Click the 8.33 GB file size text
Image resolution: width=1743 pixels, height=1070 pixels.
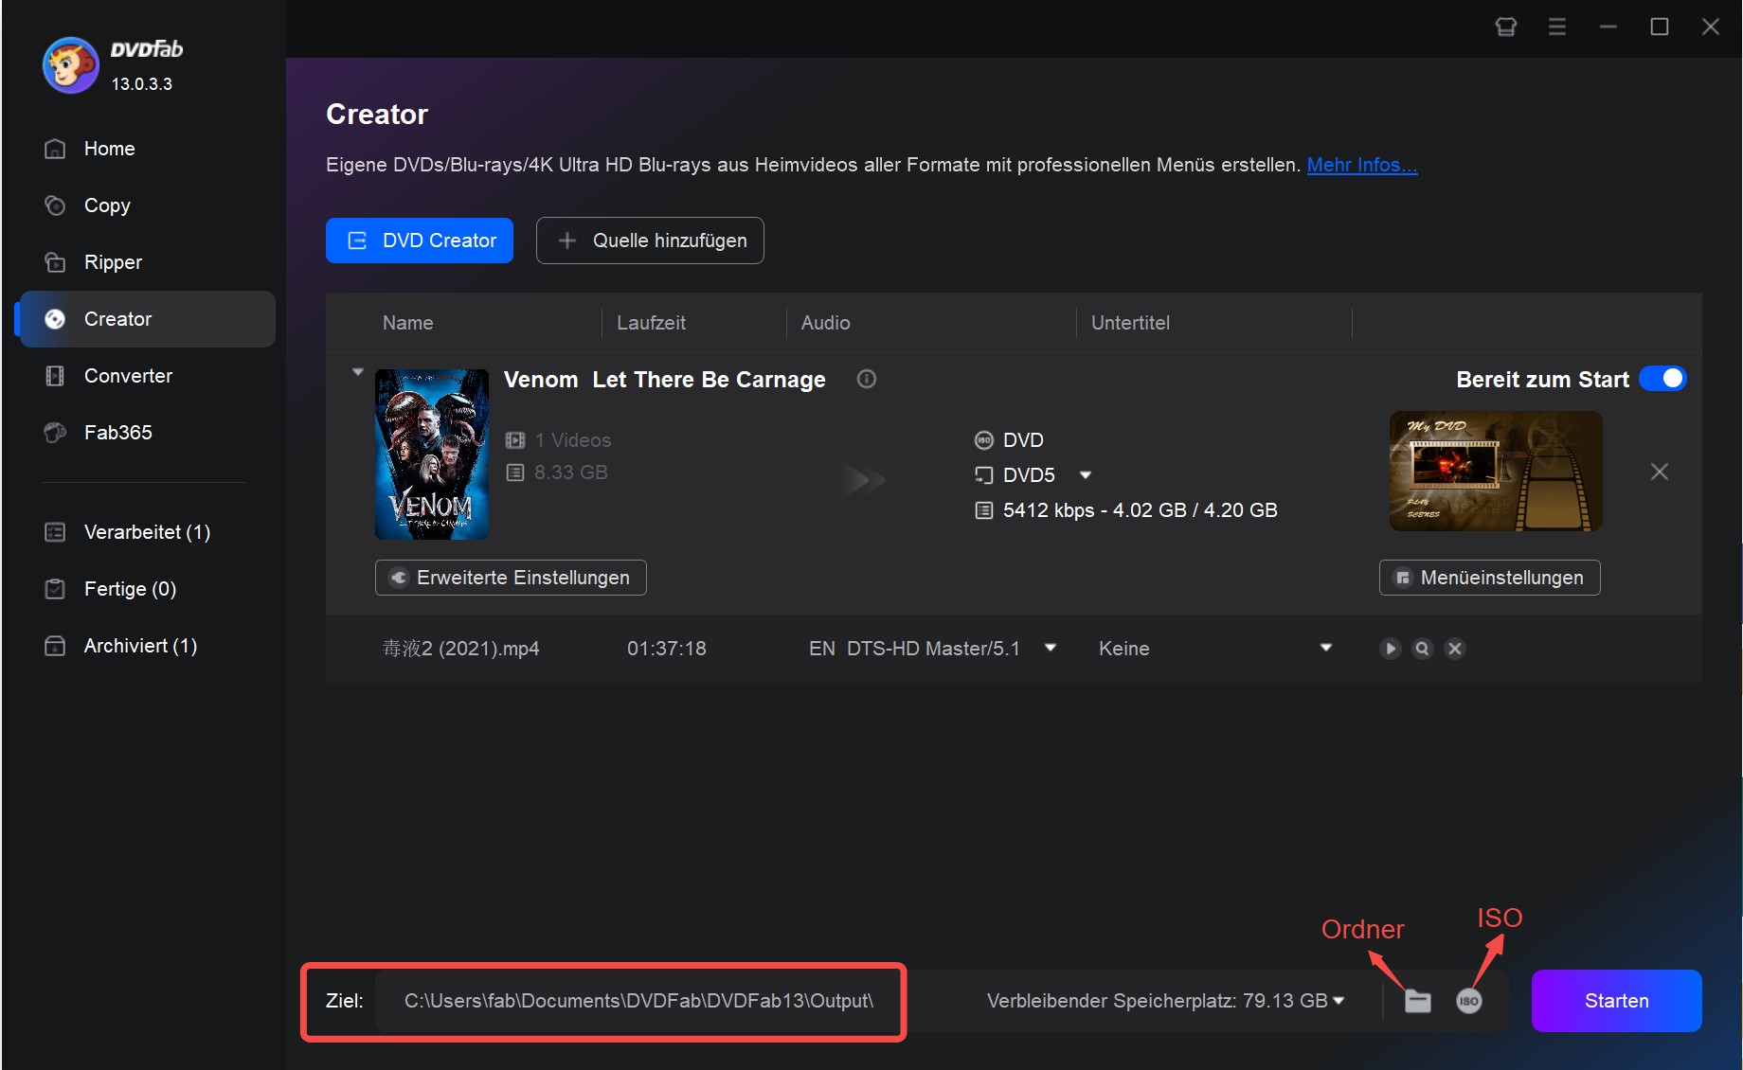click(x=570, y=473)
